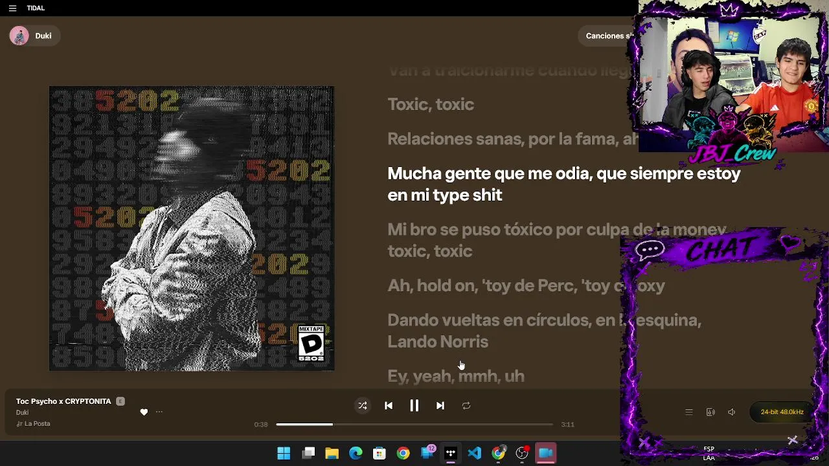
Task: Click the elapsed time 0:38
Action: 261,425
